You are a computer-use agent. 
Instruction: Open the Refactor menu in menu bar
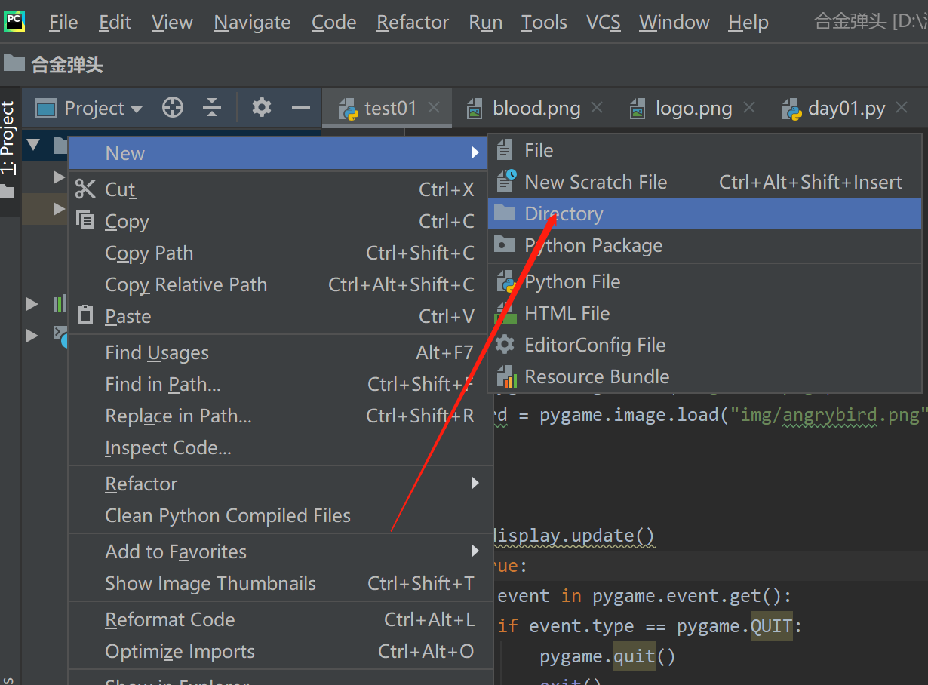coord(413,23)
